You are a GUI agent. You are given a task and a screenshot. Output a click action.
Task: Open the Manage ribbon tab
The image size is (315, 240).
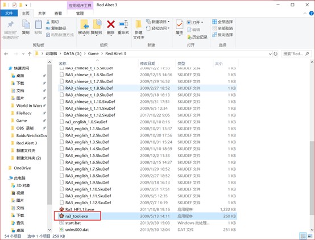[x=80, y=13]
